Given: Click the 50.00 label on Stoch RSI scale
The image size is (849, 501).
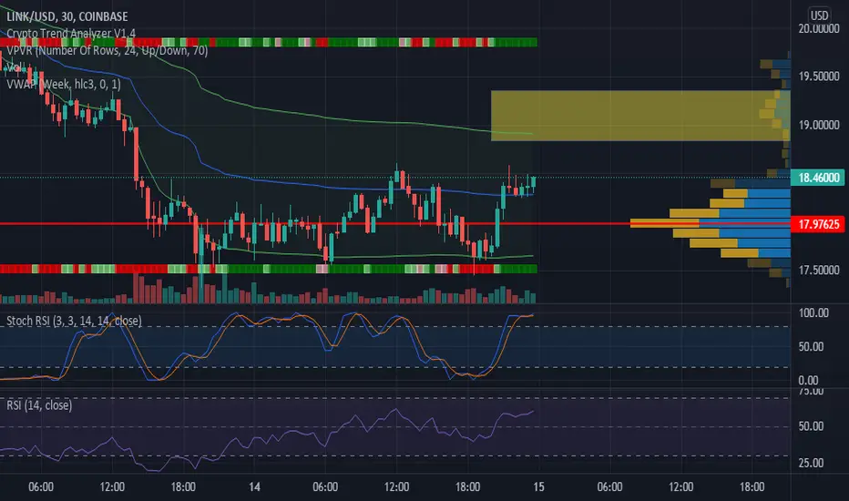Looking at the screenshot, I should point(811,347).
